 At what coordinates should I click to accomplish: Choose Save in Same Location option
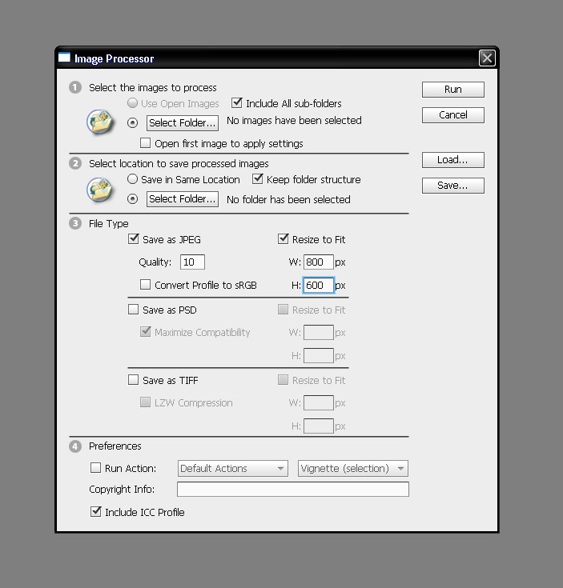[x=132, y=179]
